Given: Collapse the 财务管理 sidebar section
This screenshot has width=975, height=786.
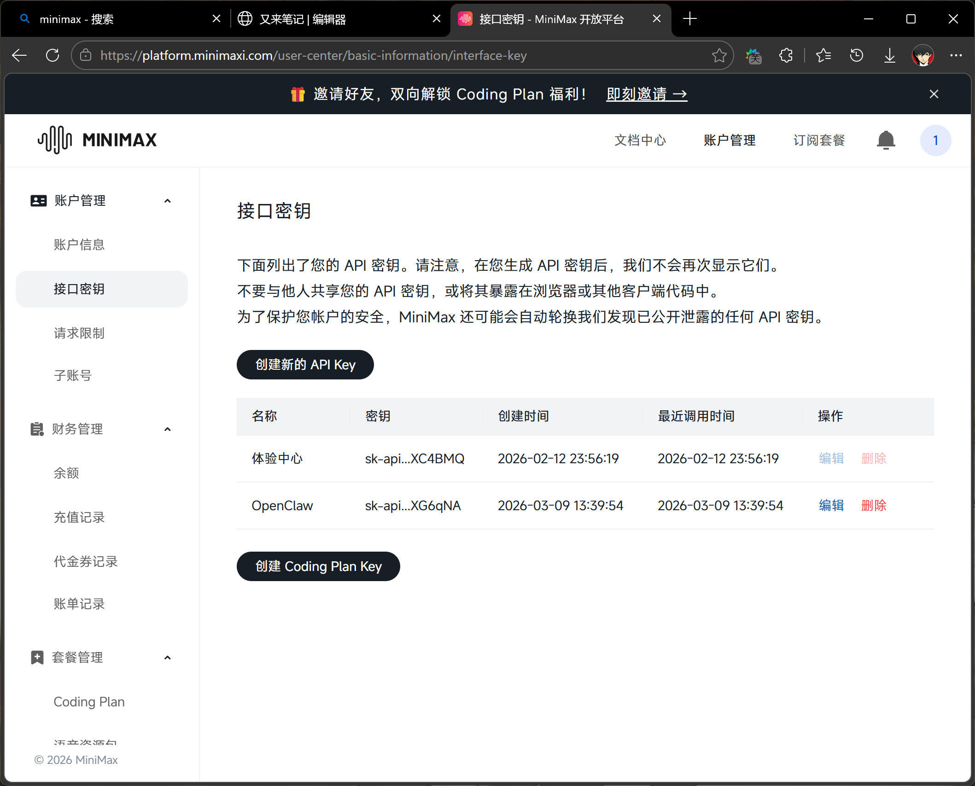Looking at the screenshot, I should 168,429.
